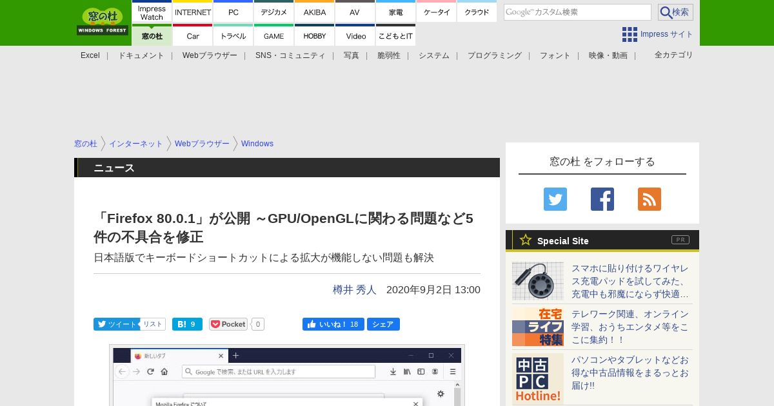Screen dimensions: 774x406
Task: Read テレワーク関連、オンライン学習 article link
Action: pyautogui.click(x=630, y=327)
